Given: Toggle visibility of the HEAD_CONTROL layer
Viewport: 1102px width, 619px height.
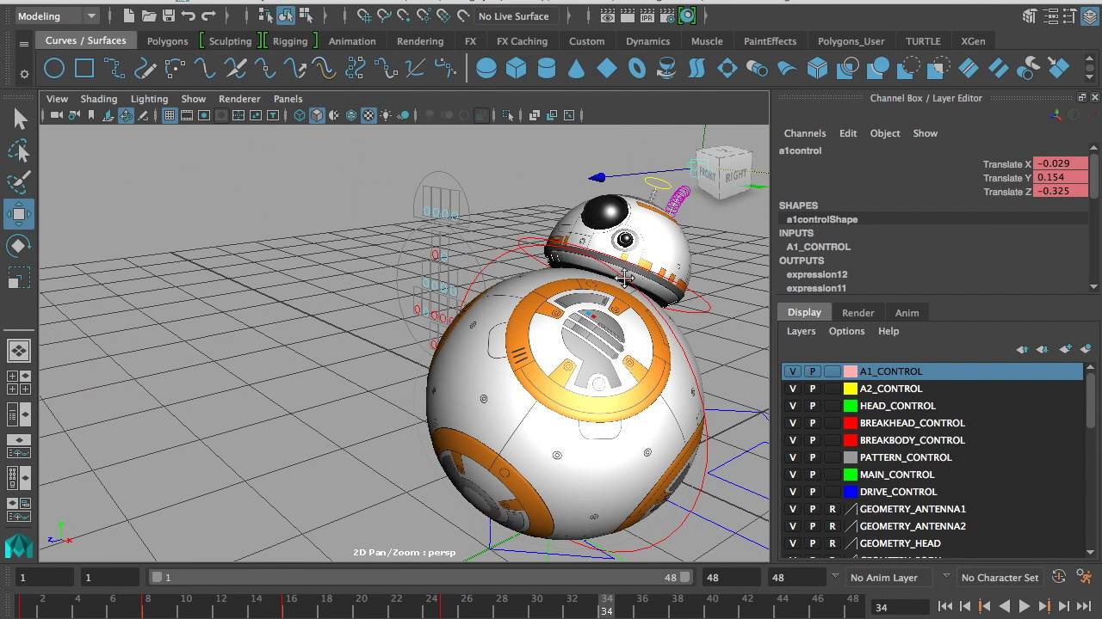Looking at the screenshot, I should coord(792,405).
